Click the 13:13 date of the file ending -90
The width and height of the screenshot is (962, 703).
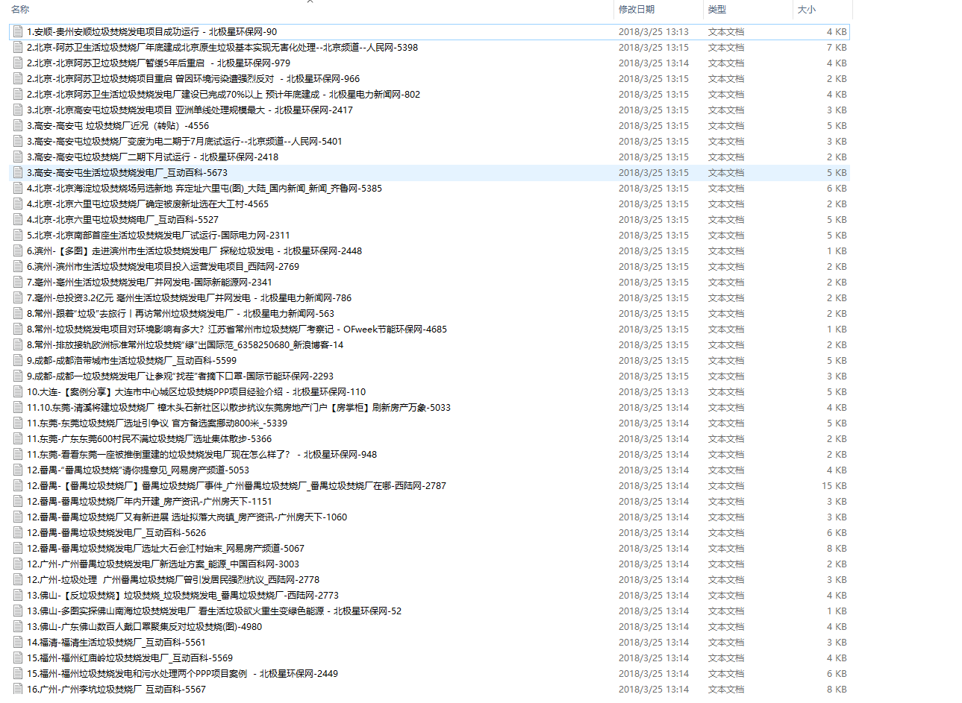[x=654, y=31]
